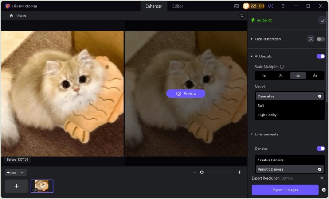Disable the Denoise toggle switch
Screen dimensions: 329x199
click(320, 149)
